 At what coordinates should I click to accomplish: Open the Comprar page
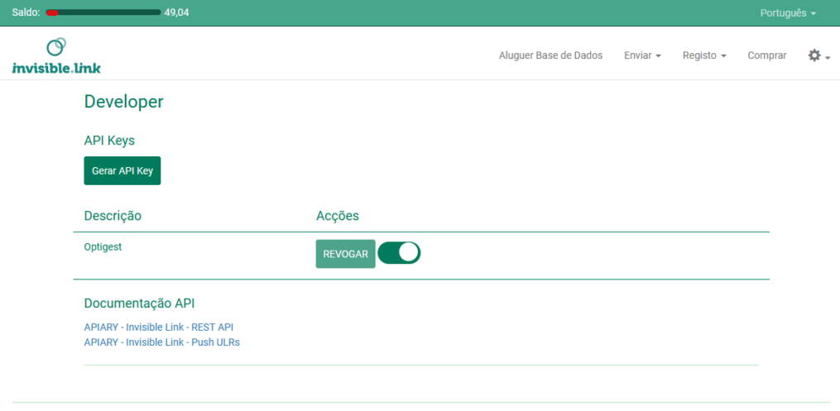click(x=766, y=55)
